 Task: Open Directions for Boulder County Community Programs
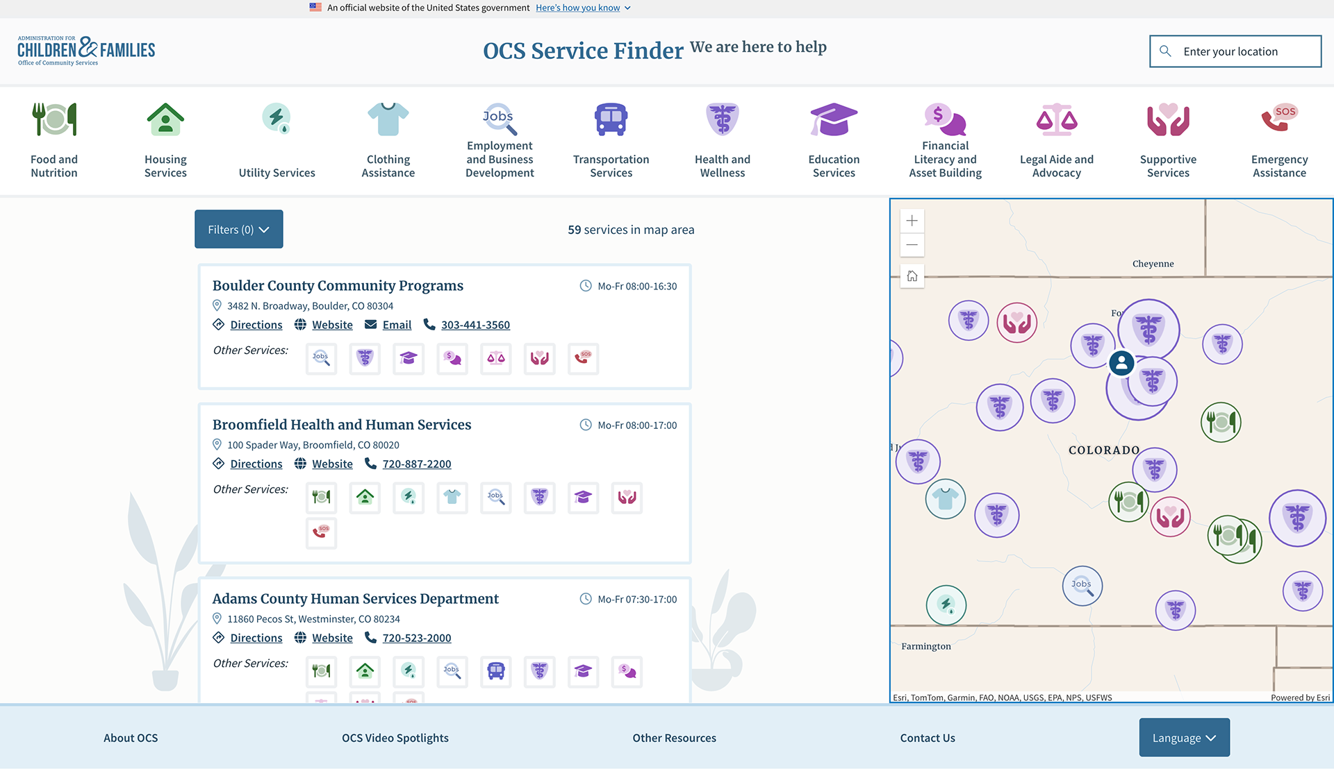(256, 325)
